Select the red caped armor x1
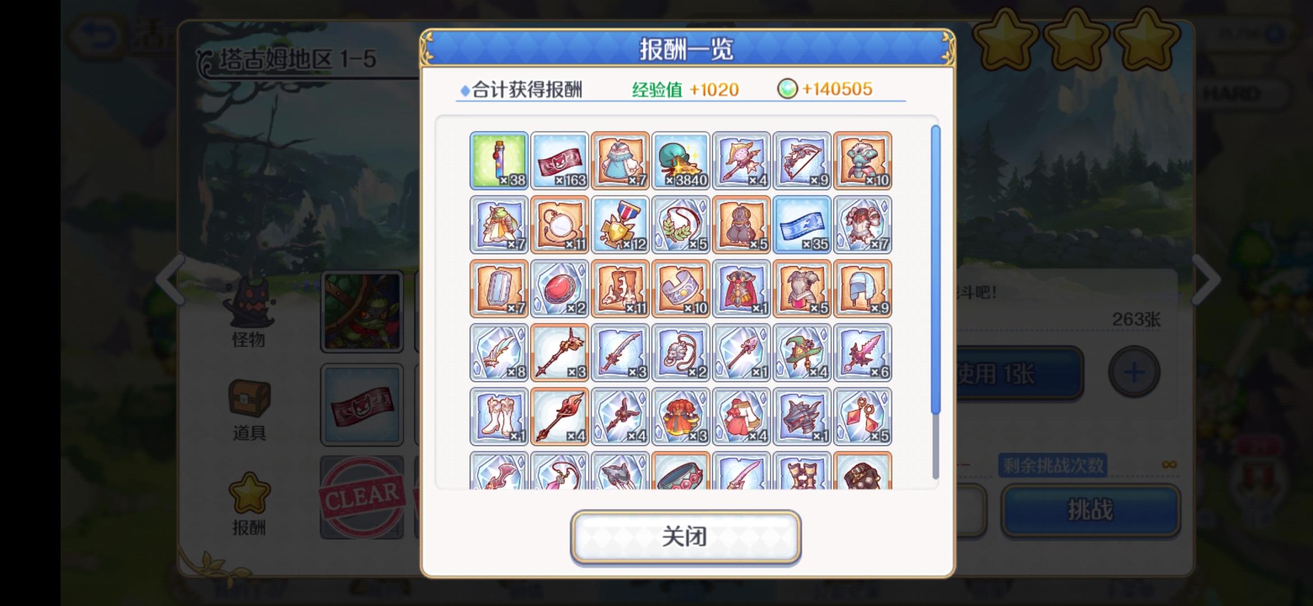This screenshot has width=1313, height=606. tap(741, 288)
